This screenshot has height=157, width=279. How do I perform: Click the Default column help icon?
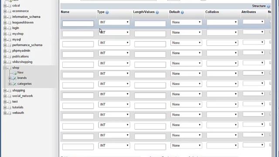tap(182, 12)
